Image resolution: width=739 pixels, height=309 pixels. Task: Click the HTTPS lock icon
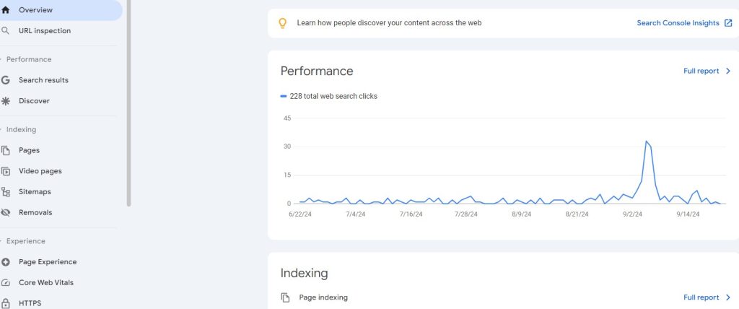click(6, 303)
